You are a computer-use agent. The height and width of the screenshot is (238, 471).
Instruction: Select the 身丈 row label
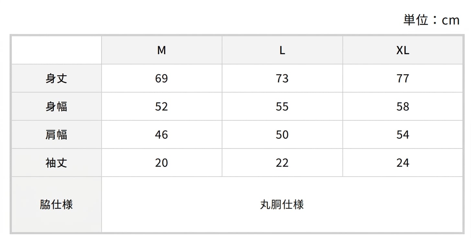[56, 79]
